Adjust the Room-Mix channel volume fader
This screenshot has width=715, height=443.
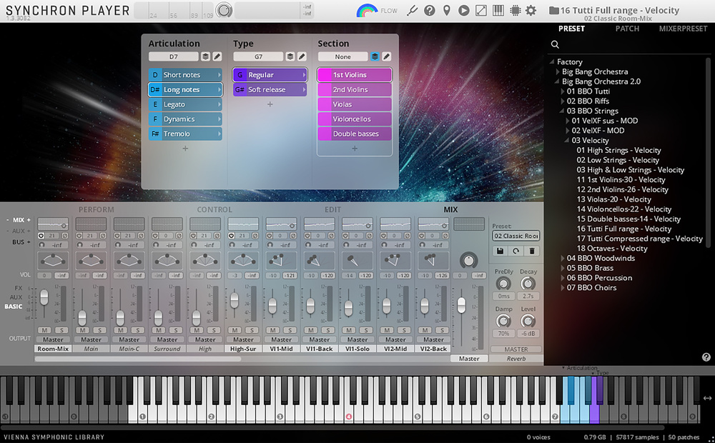(x=44, y=297)
